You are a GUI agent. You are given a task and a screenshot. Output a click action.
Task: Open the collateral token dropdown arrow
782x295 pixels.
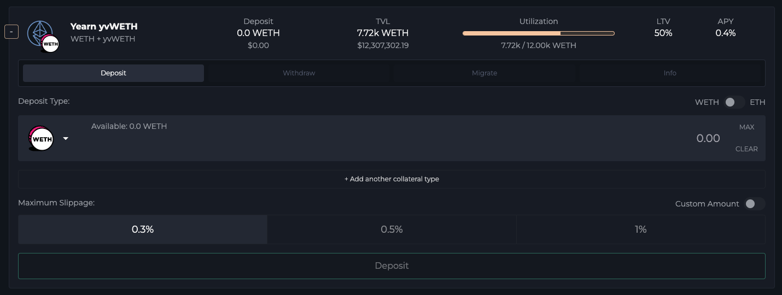(66, 139)
